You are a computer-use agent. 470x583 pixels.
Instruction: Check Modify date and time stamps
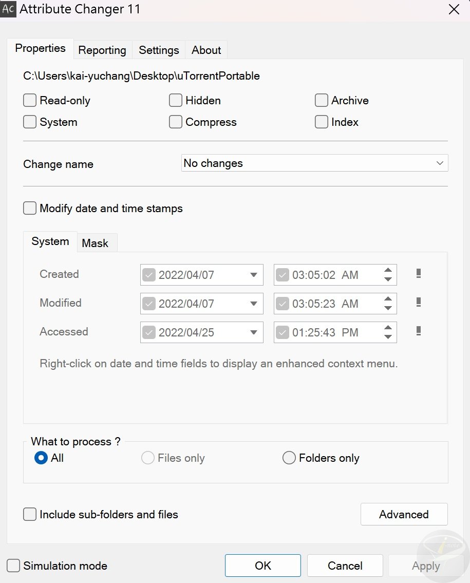pos(29,208)
